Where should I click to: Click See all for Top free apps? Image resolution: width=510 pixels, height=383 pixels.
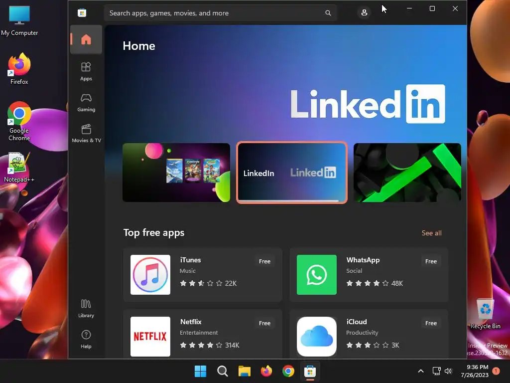[x=431, y=233]
